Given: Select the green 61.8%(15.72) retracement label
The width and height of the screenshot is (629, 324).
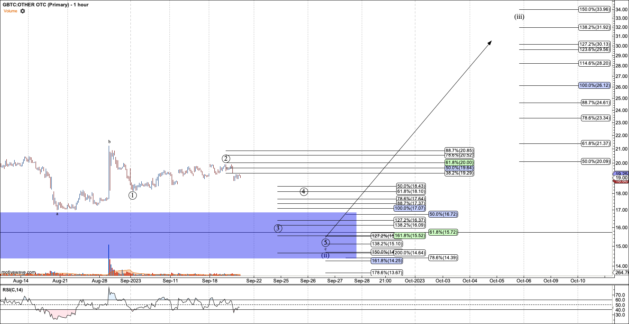Looking at the screenshot, I should coord(443,232).
